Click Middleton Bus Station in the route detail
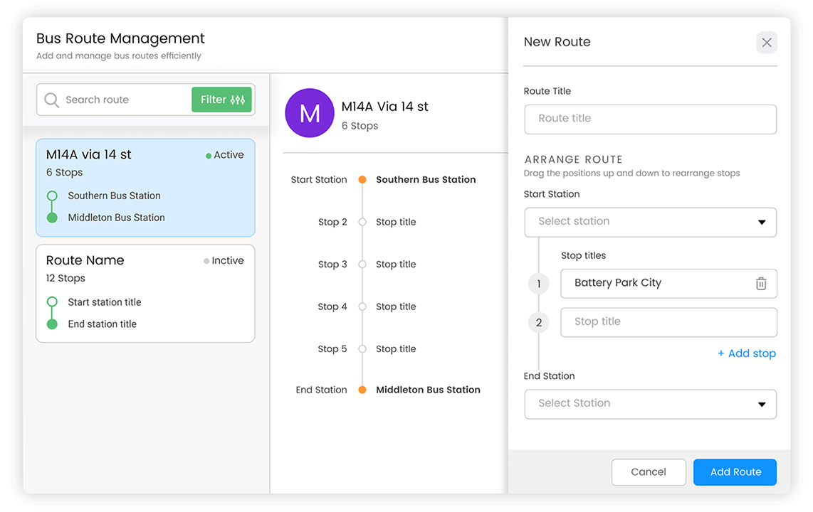 429,390
